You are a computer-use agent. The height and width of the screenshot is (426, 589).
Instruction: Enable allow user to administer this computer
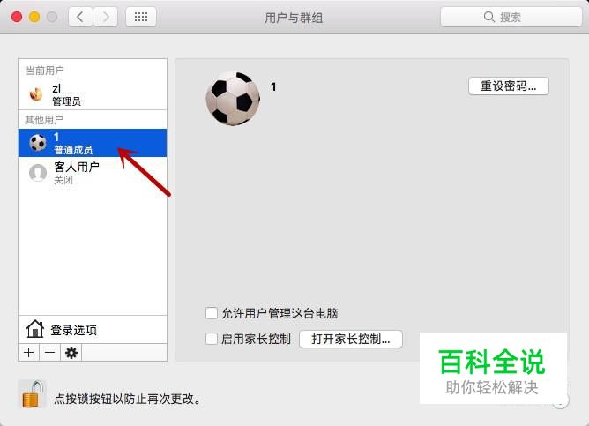pyautogui.click(x=212, y=313)
